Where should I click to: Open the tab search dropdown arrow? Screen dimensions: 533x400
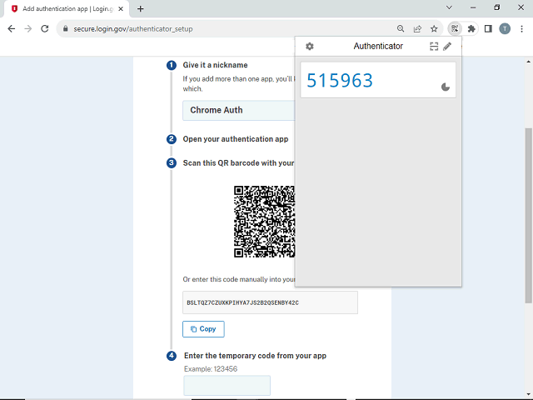click(449, 7)
